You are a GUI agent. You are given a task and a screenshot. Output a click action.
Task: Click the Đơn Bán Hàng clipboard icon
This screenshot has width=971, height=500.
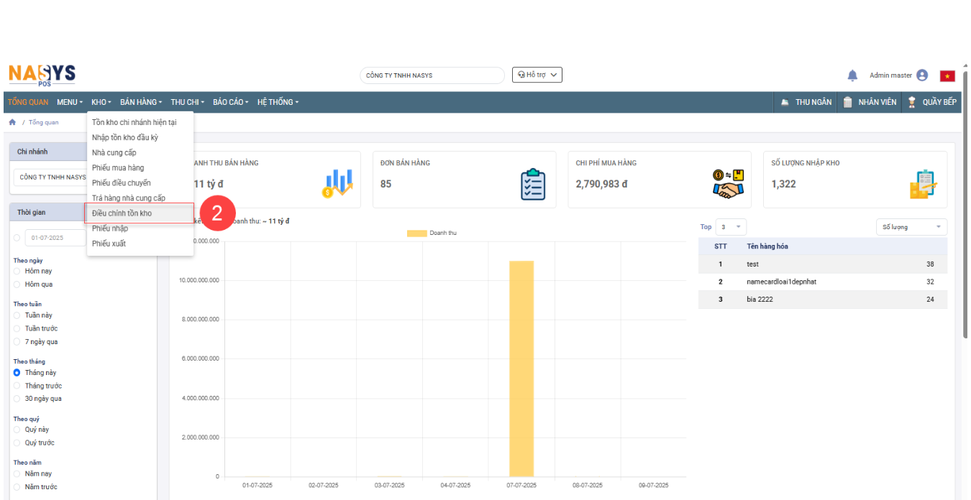(533, 184)
